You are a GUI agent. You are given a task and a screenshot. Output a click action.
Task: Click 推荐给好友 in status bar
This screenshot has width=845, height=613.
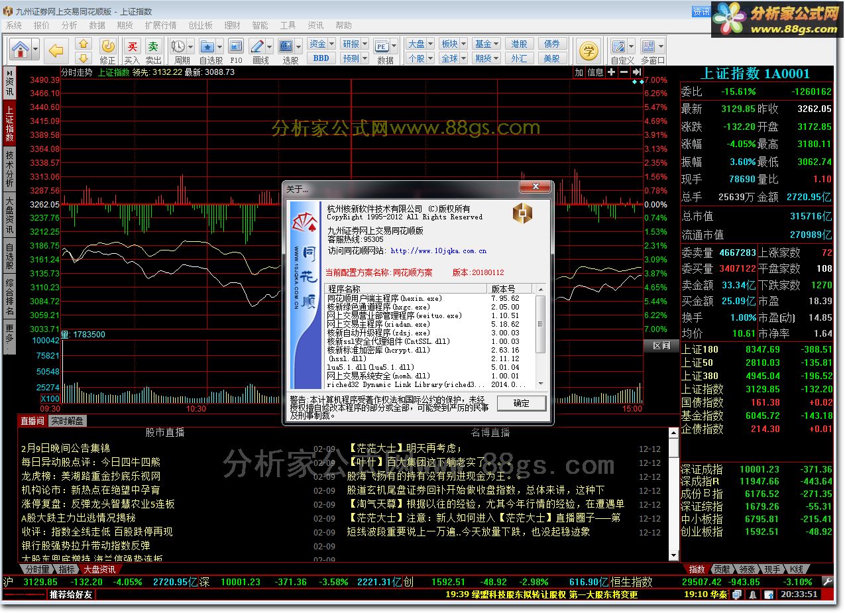pyautogui.click(x=71, y=594)
